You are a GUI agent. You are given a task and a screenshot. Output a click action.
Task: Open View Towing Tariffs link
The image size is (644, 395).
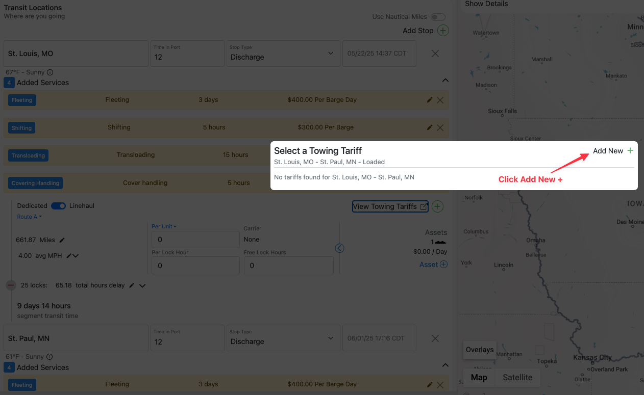tap(390, 206)
